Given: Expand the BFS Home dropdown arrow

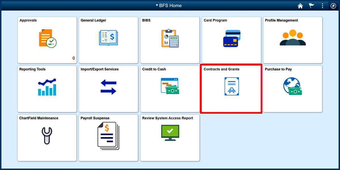Looking at the screenshot, I should click(156, 5).
